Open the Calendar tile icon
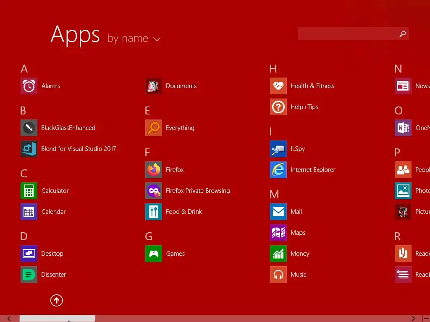The height and width of the screenshot is (322, 430). (29, 212)
